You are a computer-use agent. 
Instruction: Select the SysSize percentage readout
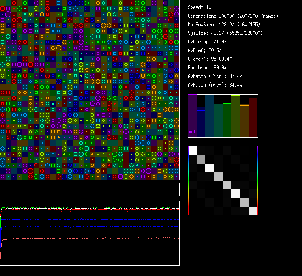225,33
